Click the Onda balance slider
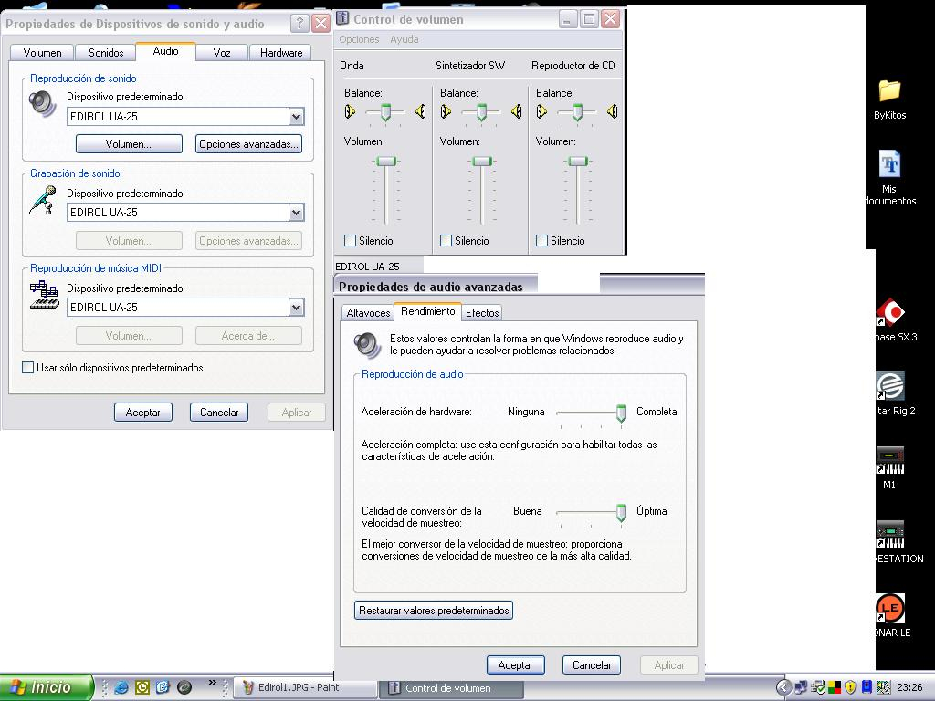Screen dimensions: 935x701 click(386, 111)
